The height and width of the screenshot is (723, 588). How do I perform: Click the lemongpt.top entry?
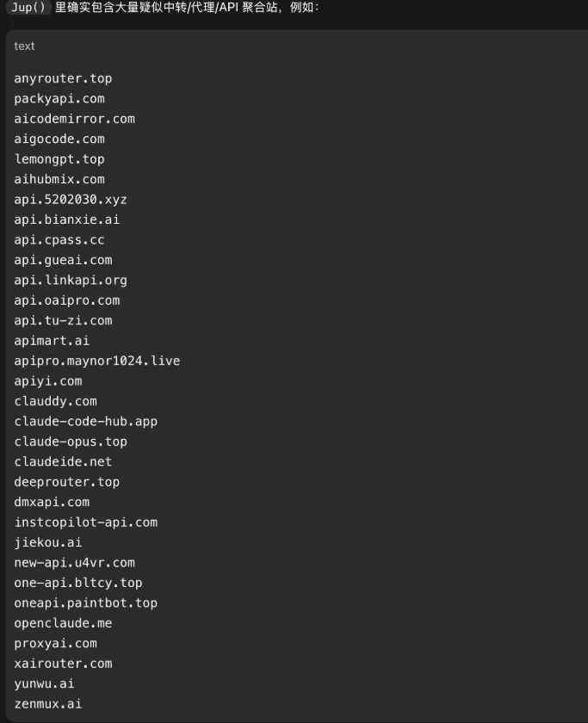[59, 159]
